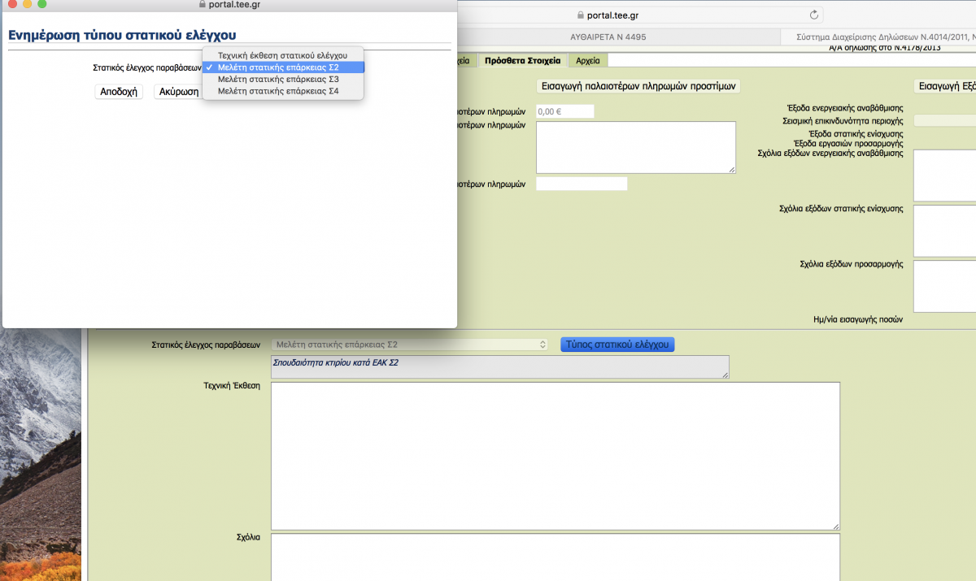Click the lock icon in the Safari address bar

[x=580, y=15]
